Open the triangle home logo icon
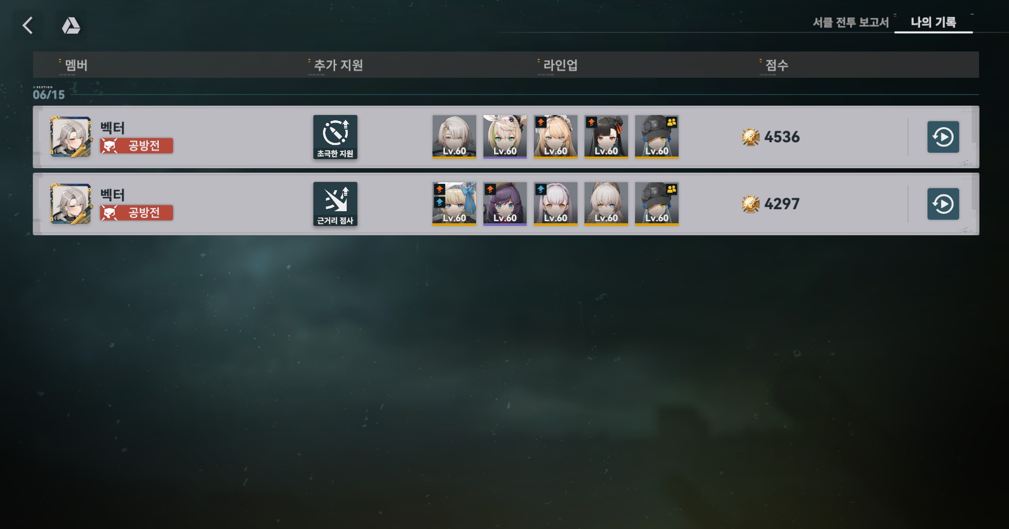 pos(71,25)
